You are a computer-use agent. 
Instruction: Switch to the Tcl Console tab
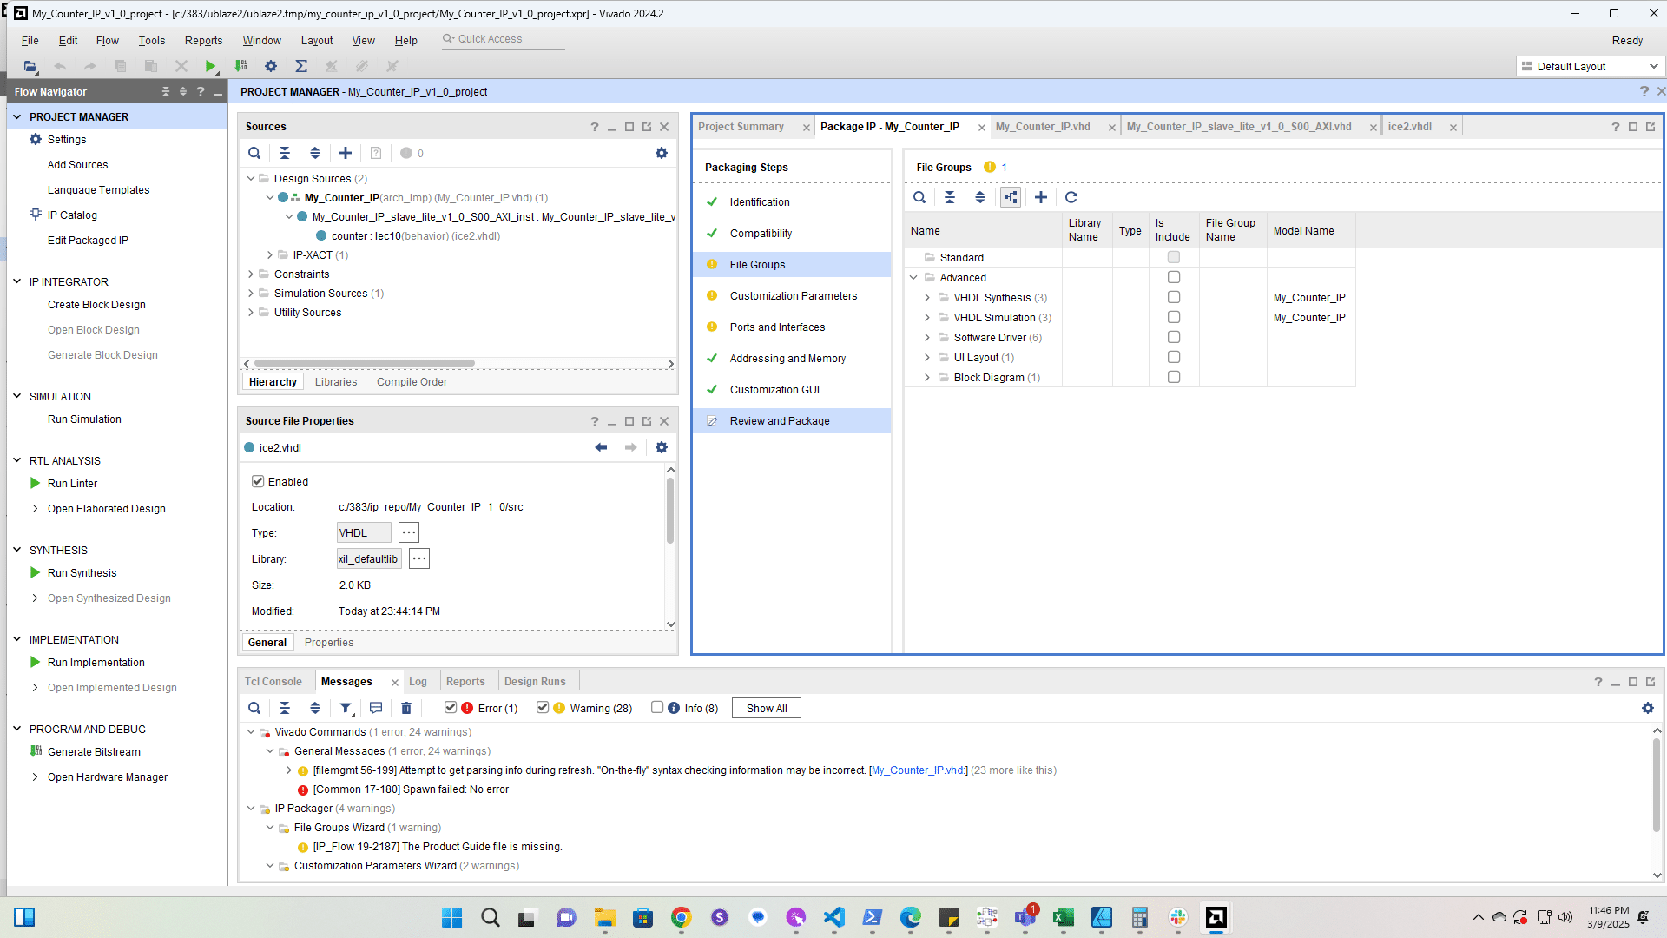point(273,682)
